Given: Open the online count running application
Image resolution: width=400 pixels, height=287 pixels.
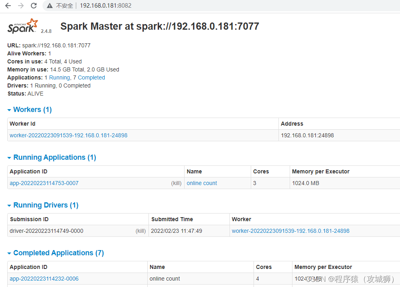Looking at the screenshot, I should tap(201, 183).
